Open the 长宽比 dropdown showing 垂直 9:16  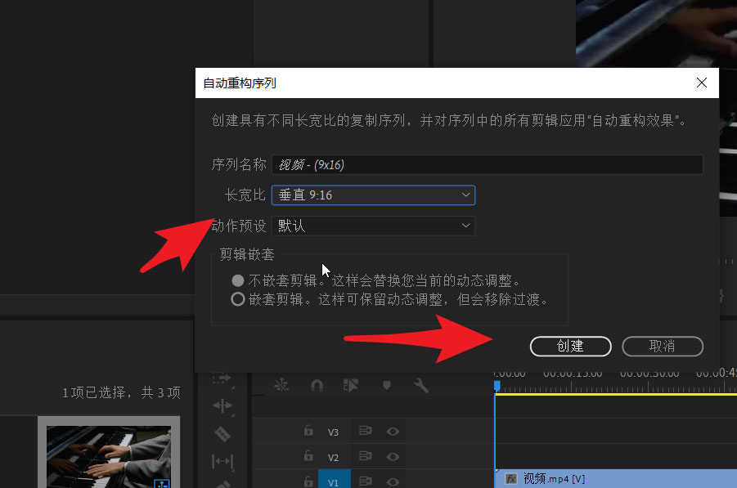click(x=373, y=195)
